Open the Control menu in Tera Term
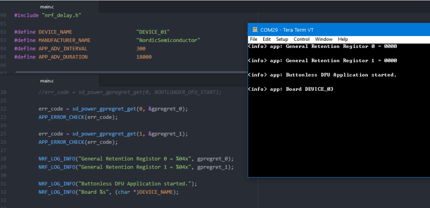430x208 pixels. 301,39
